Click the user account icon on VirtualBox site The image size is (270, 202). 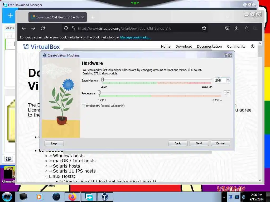coord(253,46)
